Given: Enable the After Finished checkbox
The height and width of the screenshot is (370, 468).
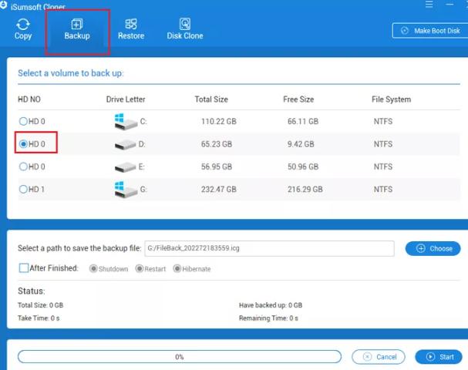Looking at the screenshot, I should [x=24, y=268].
